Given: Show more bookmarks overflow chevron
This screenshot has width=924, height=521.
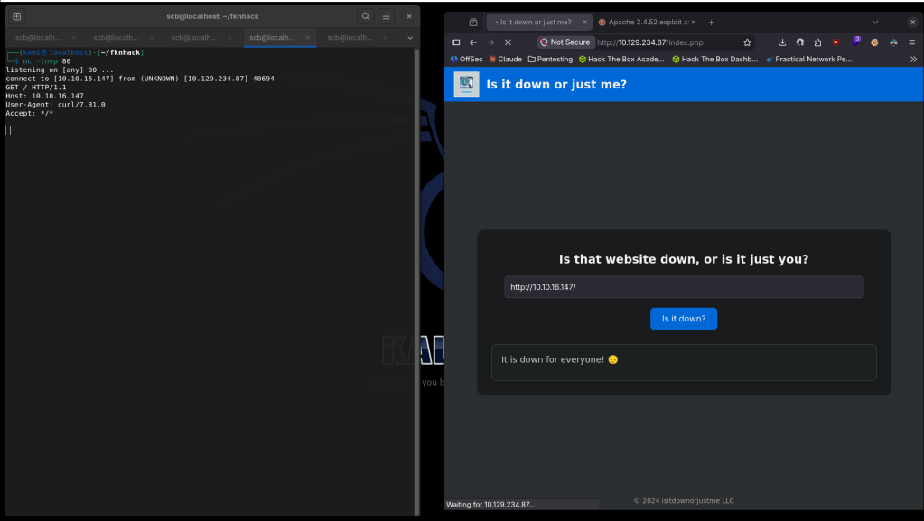Looking at the screenshot, I should pyautogui.click(x=913, y=59).
